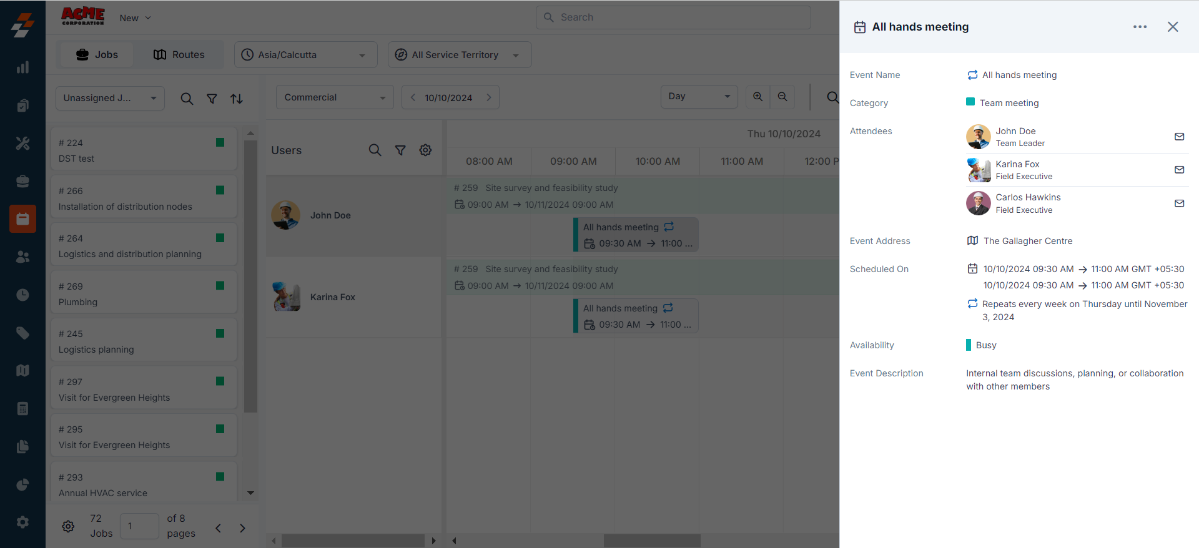Click the job list filter funnel icon
Screen dimensions: 1199x548
point(212,99)
